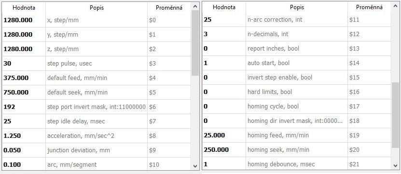Click the scroll-down arrow of the left table
The height and width of the screenshot is (174, 401).
tap(195, 166)
